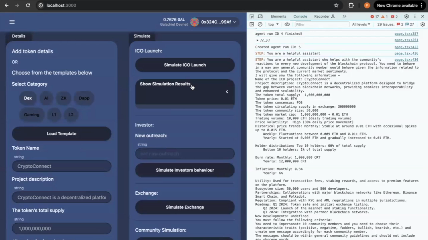This screenshot has height=240, width=428.
Task: Focus the New outreach input field
Action: coord(185,154)
